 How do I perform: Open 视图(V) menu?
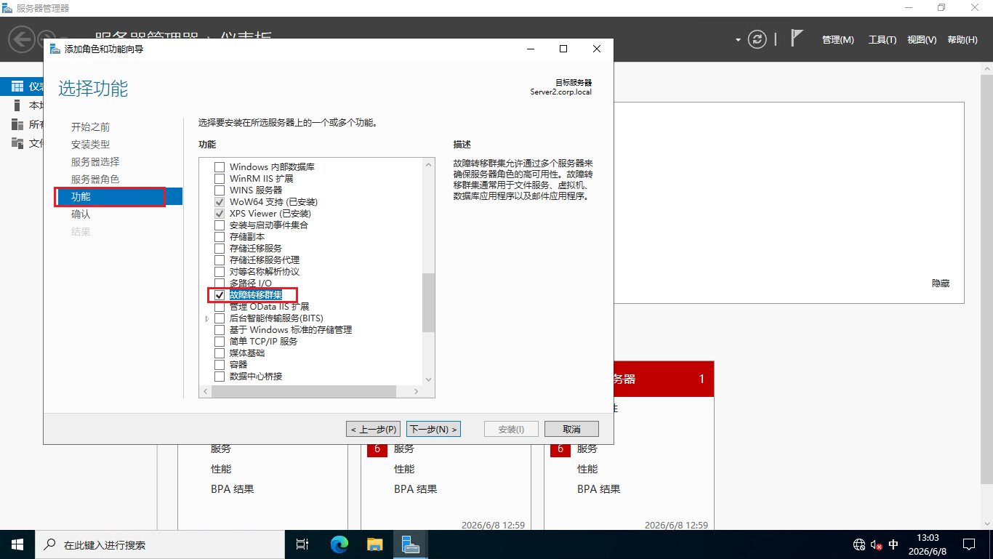pyautogui.click(x=922, y=40)
